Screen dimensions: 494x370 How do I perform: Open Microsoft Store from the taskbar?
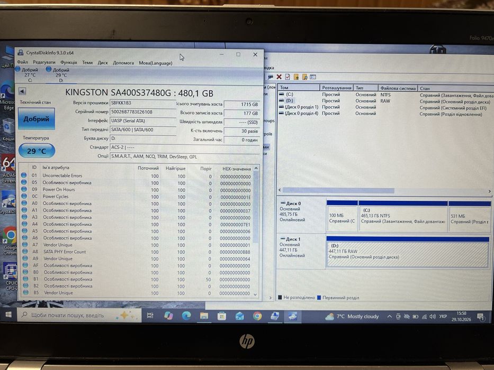click(x=221, y=316)
